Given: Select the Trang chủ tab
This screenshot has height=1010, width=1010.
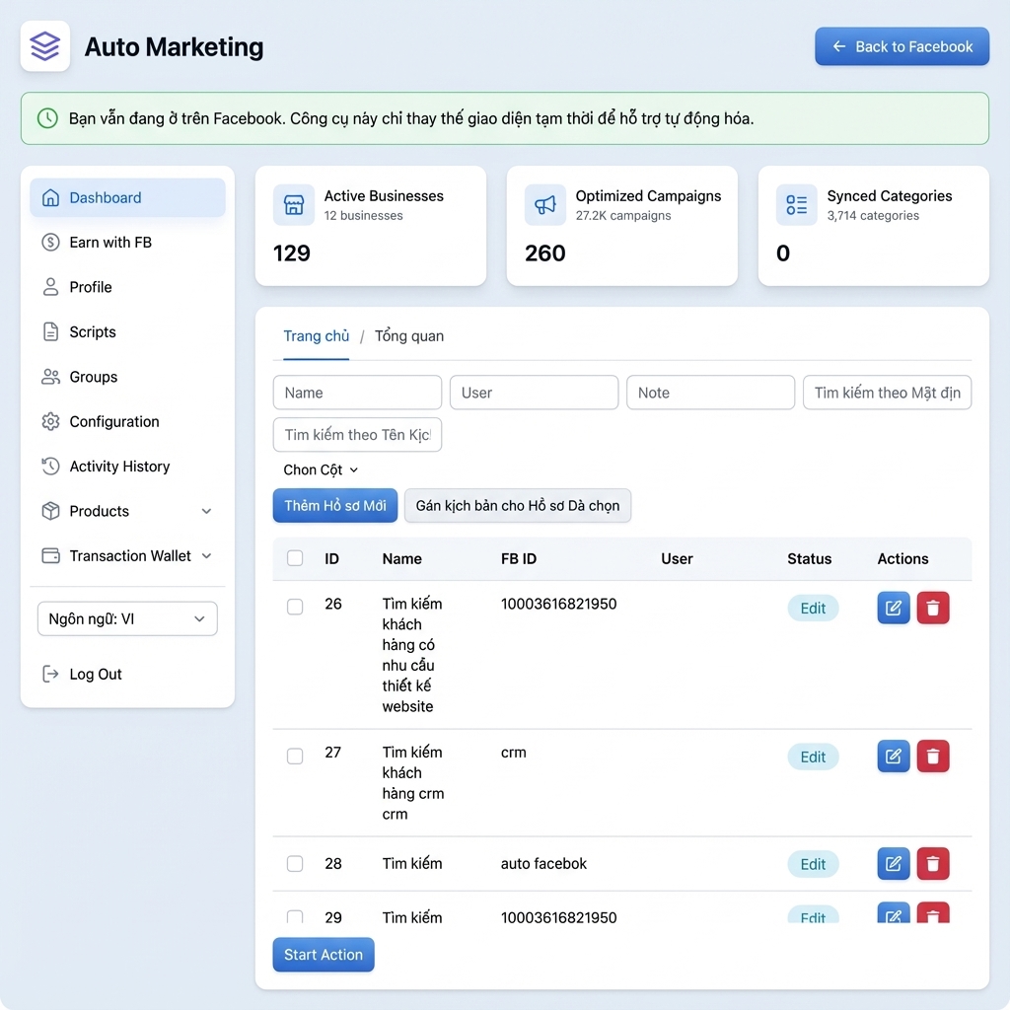Looking at the screenshot, I should [316, 335].
